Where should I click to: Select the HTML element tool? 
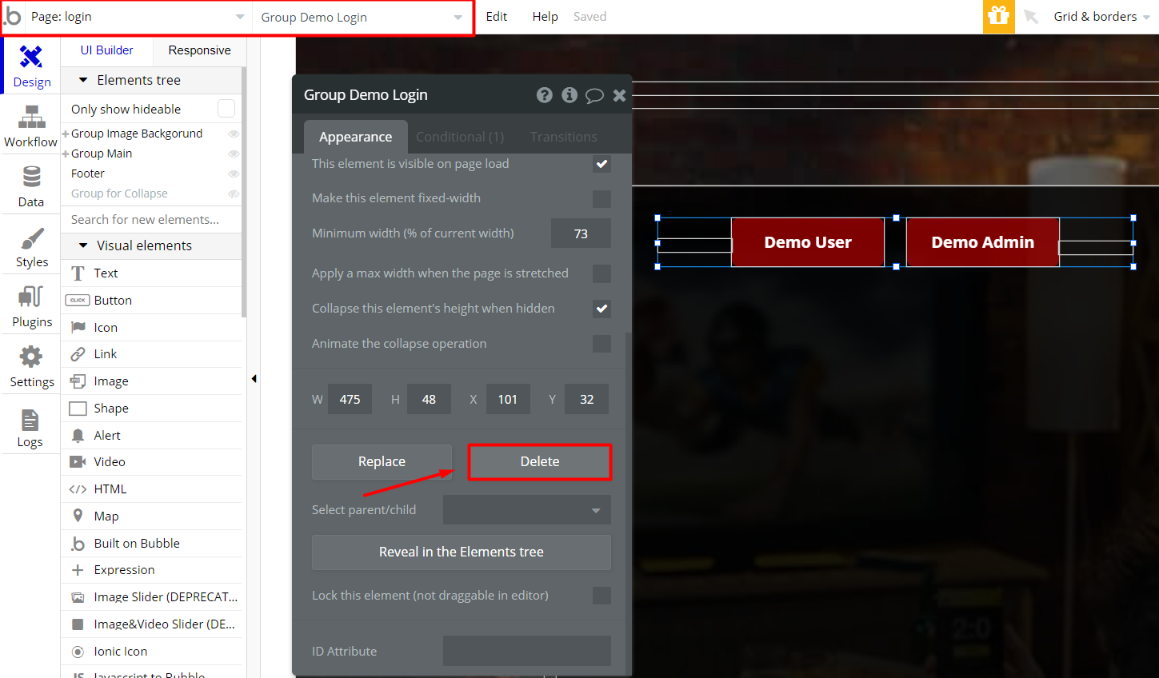tap(152, 489)
